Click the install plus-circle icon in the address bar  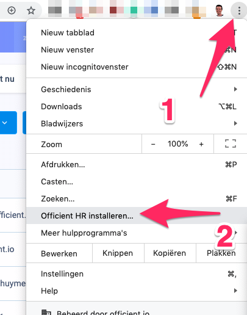pos(12,10)
